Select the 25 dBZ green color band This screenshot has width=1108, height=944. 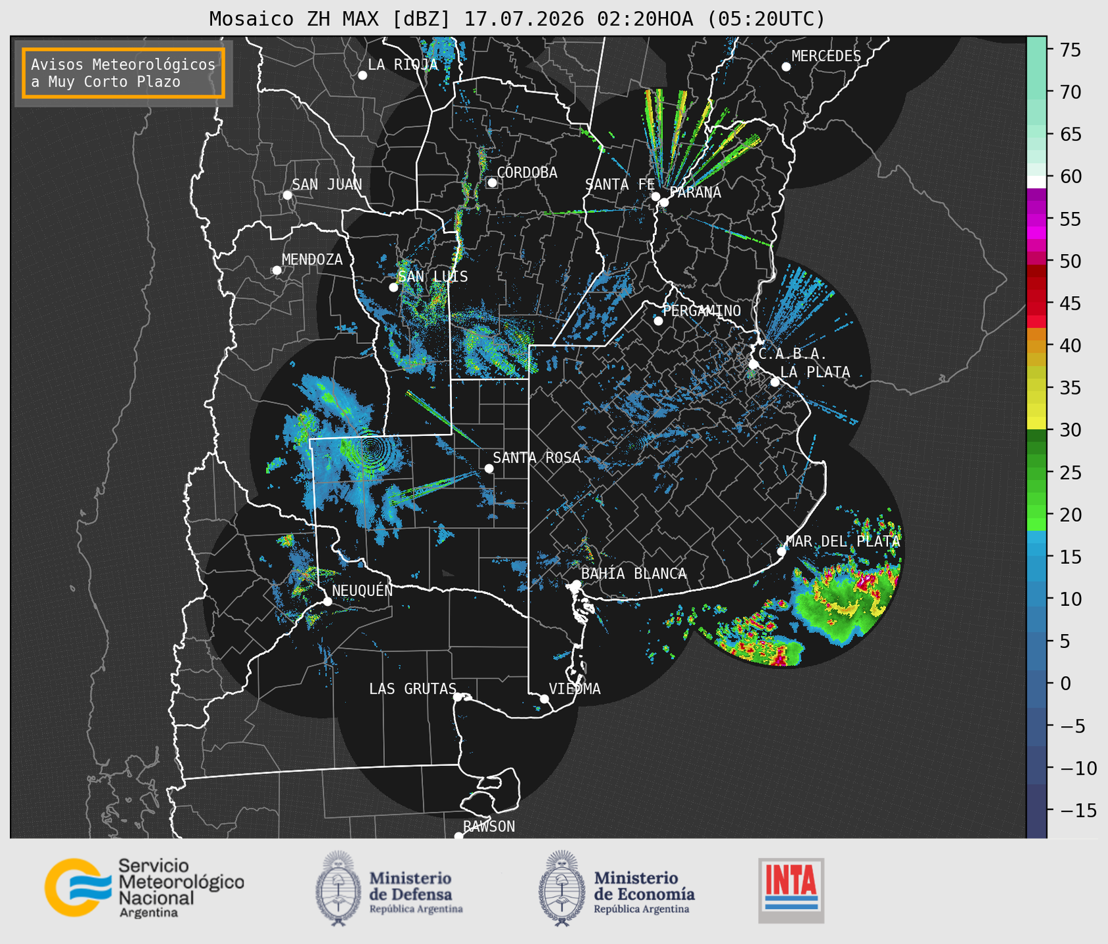click(1036, 473)
